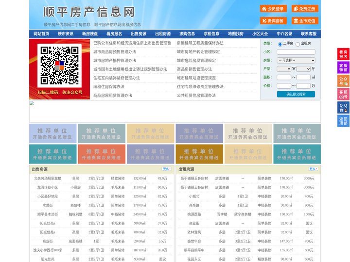Open listing 逸夫小学西行100米
350x262 pixels.
[x=48, y=250]
